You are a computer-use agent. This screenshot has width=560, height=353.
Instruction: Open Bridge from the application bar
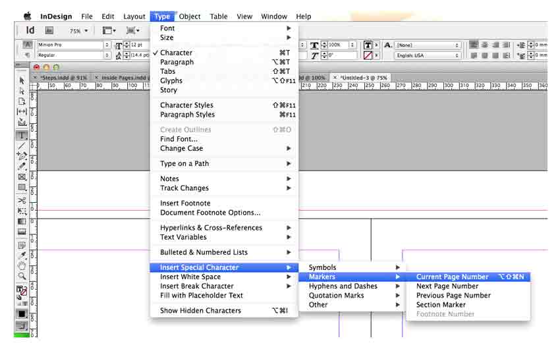(x=49, y=31)
